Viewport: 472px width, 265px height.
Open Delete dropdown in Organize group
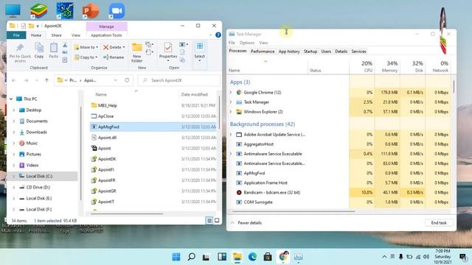click(114, 47)
